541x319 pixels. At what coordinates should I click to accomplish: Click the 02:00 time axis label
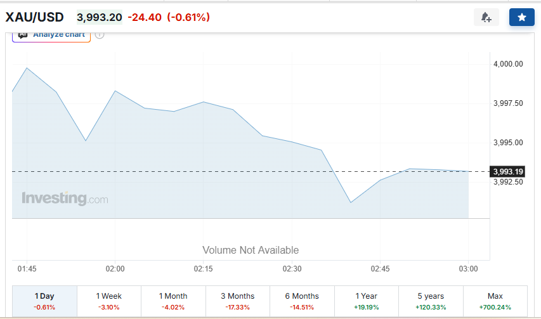(x=115, y=269)
